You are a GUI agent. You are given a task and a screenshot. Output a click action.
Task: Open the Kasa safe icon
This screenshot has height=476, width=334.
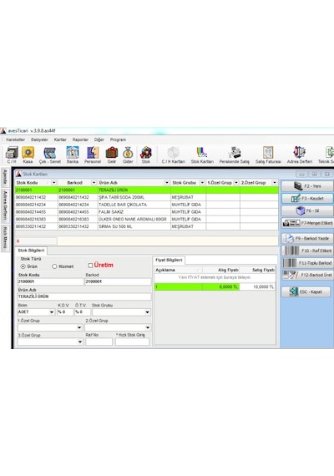click(x=28, y=153)
